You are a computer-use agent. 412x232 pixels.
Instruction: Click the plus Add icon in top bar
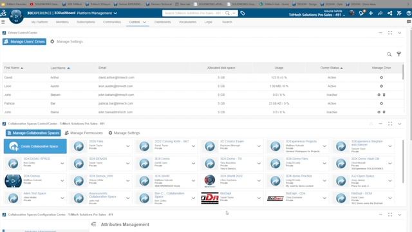pos(371,13)
